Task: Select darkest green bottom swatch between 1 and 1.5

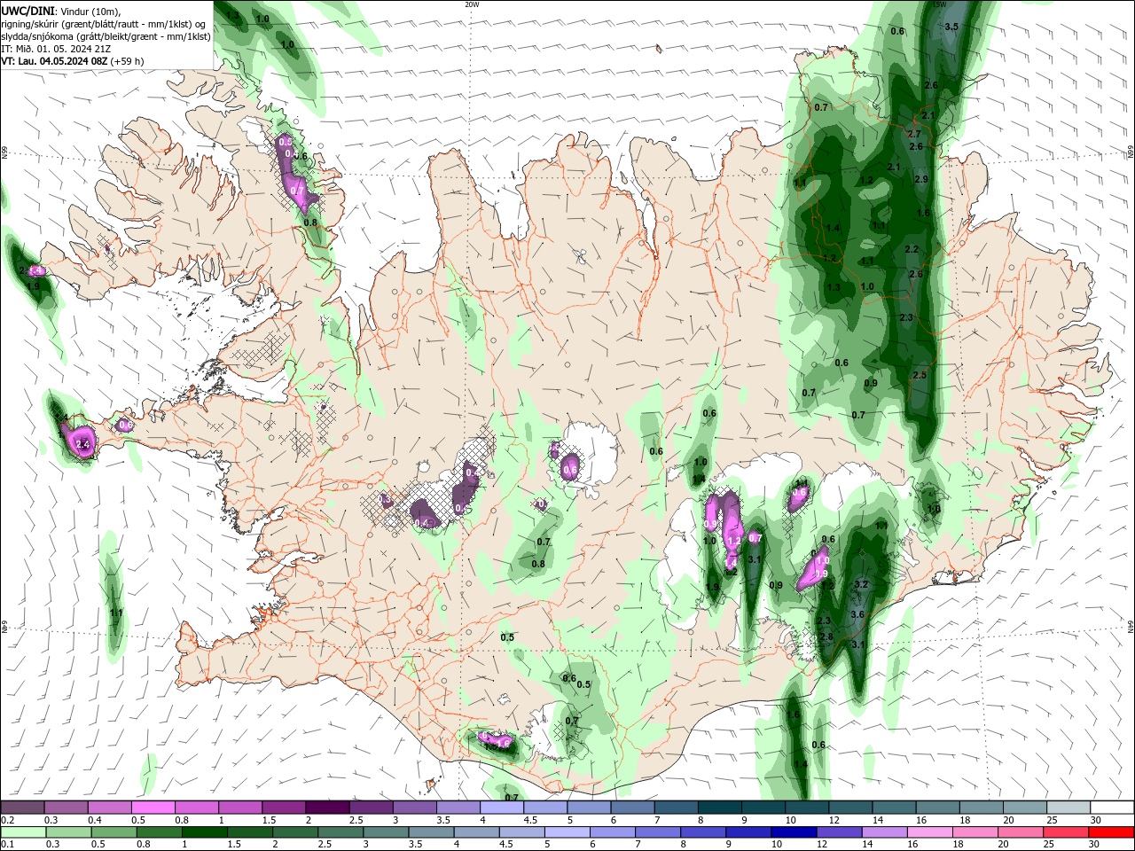Action: pyautogui.click(x=204, y=833)
